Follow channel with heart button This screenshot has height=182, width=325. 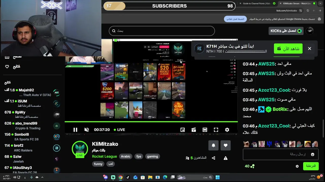coord(225,145)
